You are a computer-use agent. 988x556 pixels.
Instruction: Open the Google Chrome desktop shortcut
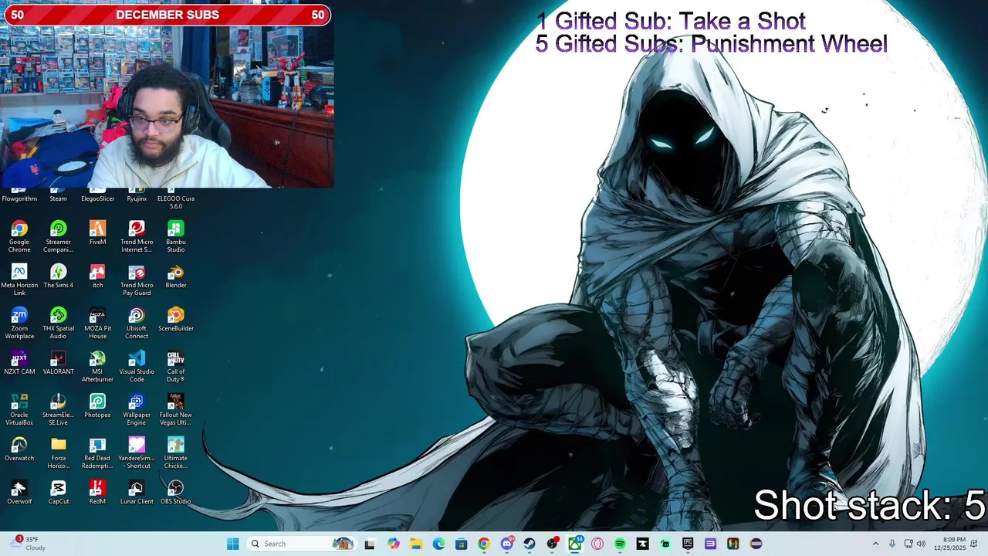click(19, 236)
